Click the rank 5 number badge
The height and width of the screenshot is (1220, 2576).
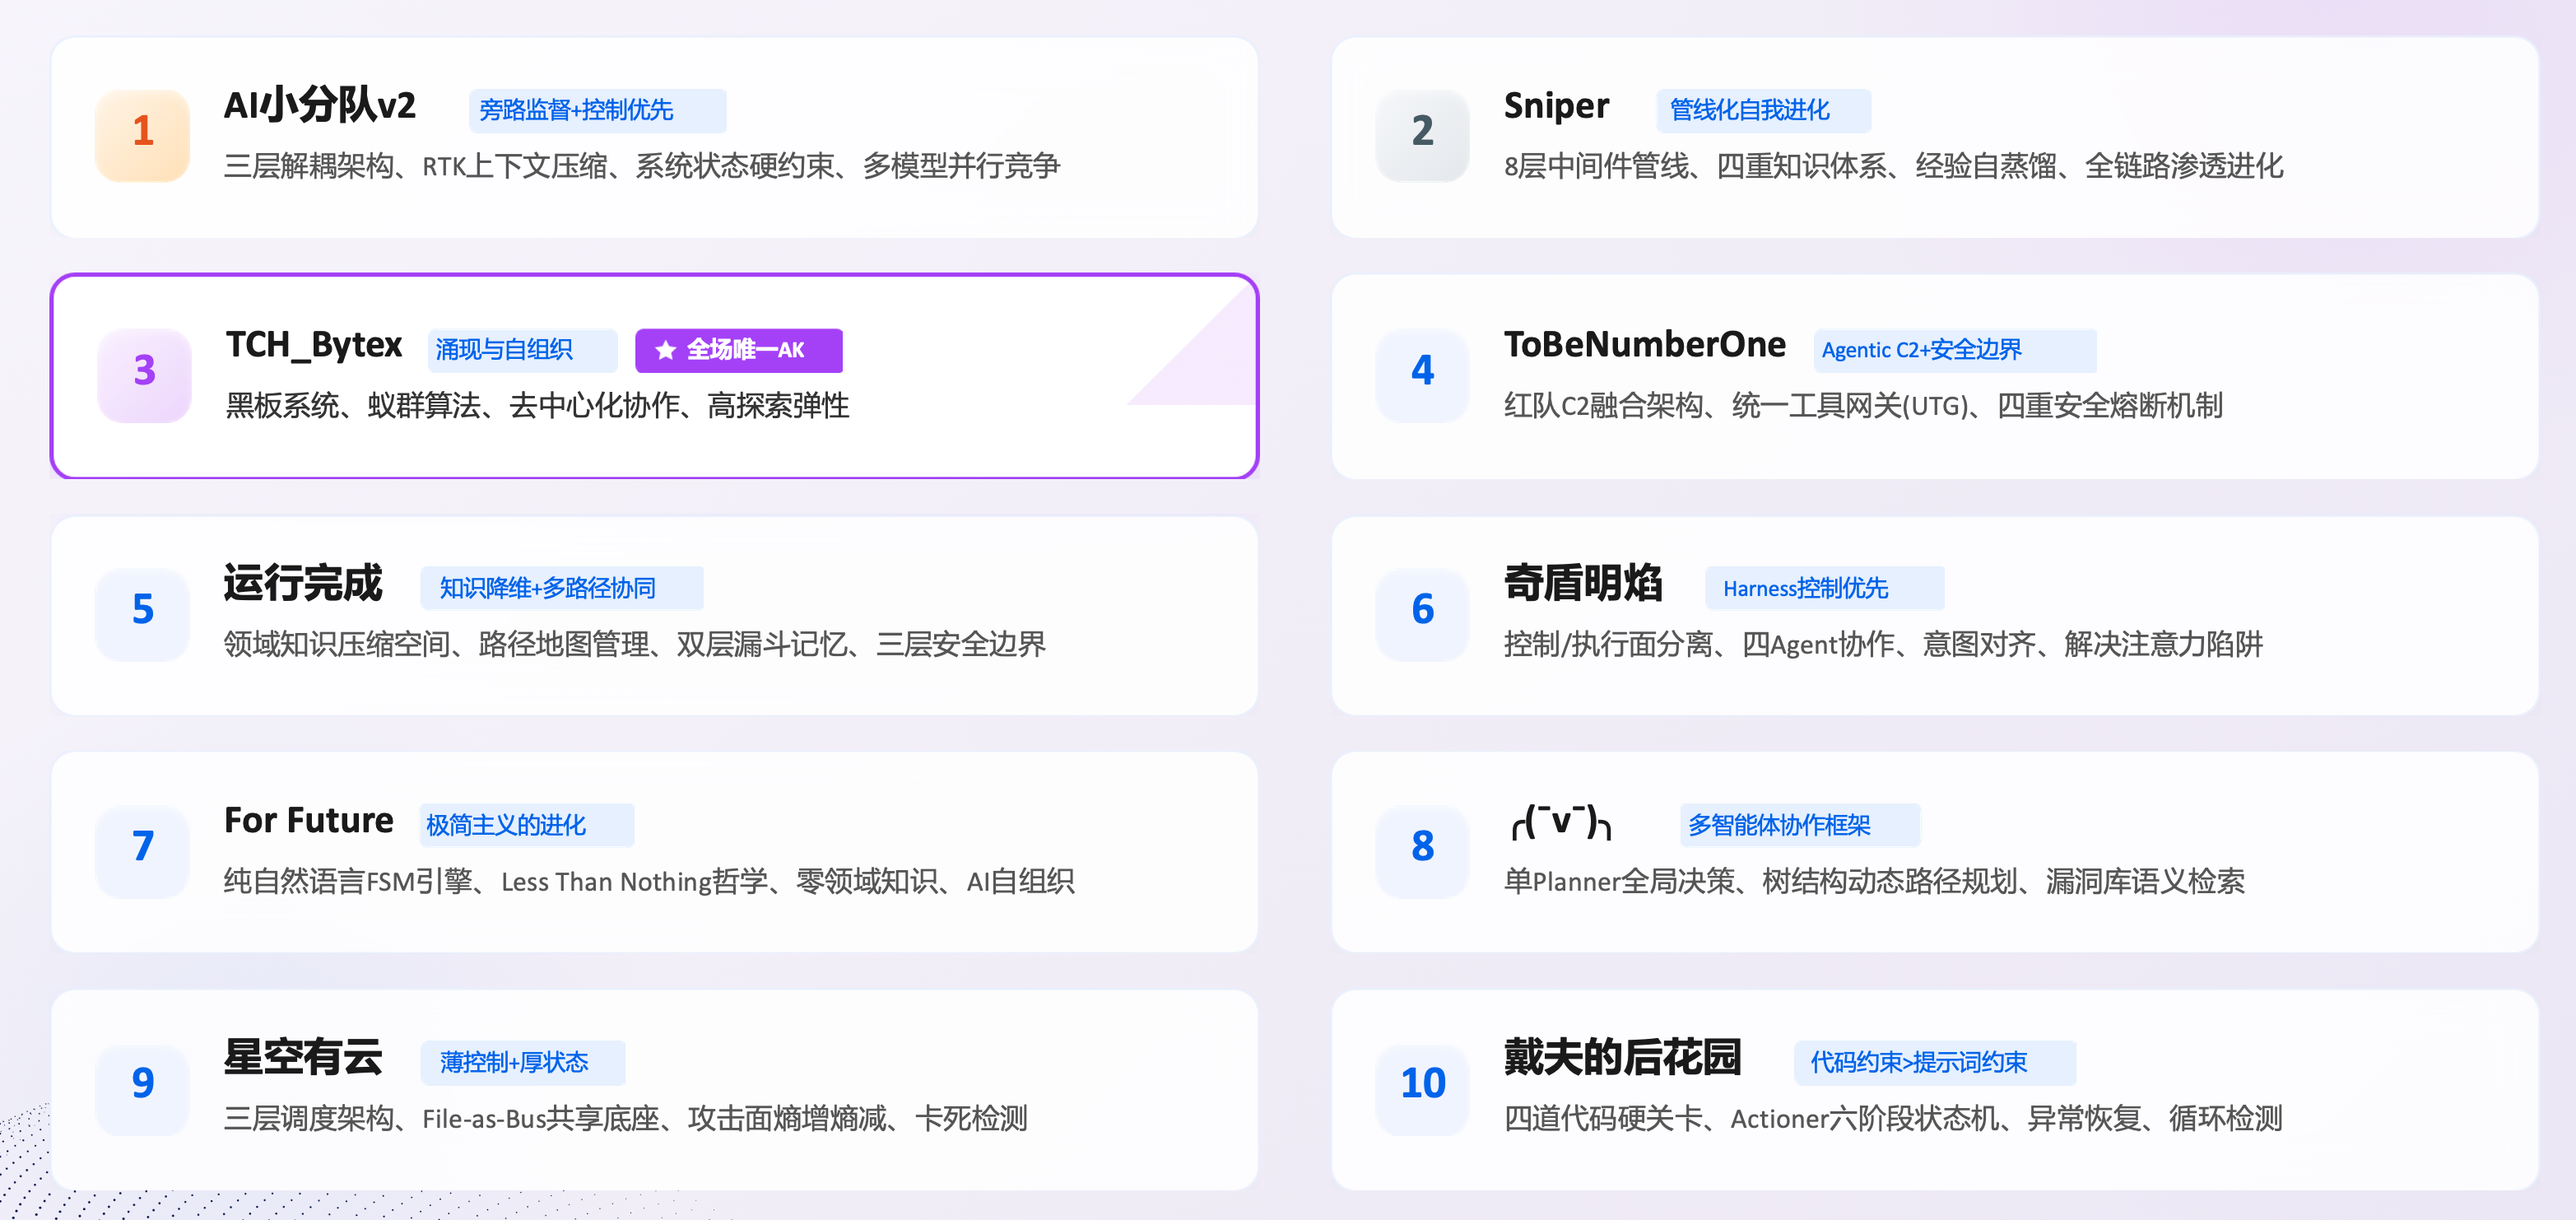point(143,613)
